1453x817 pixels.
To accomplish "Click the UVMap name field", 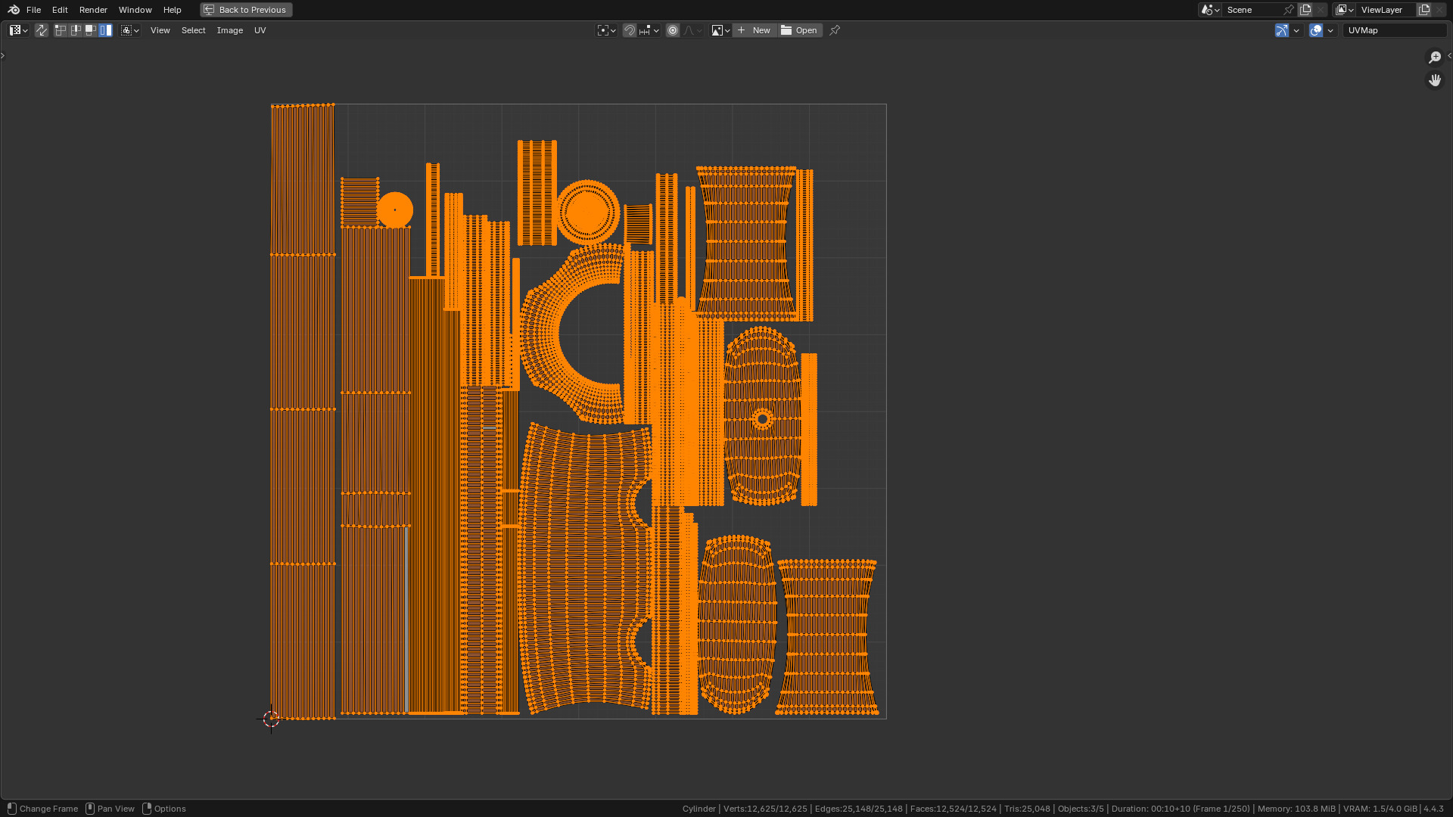I will [x=1394, y=30].
